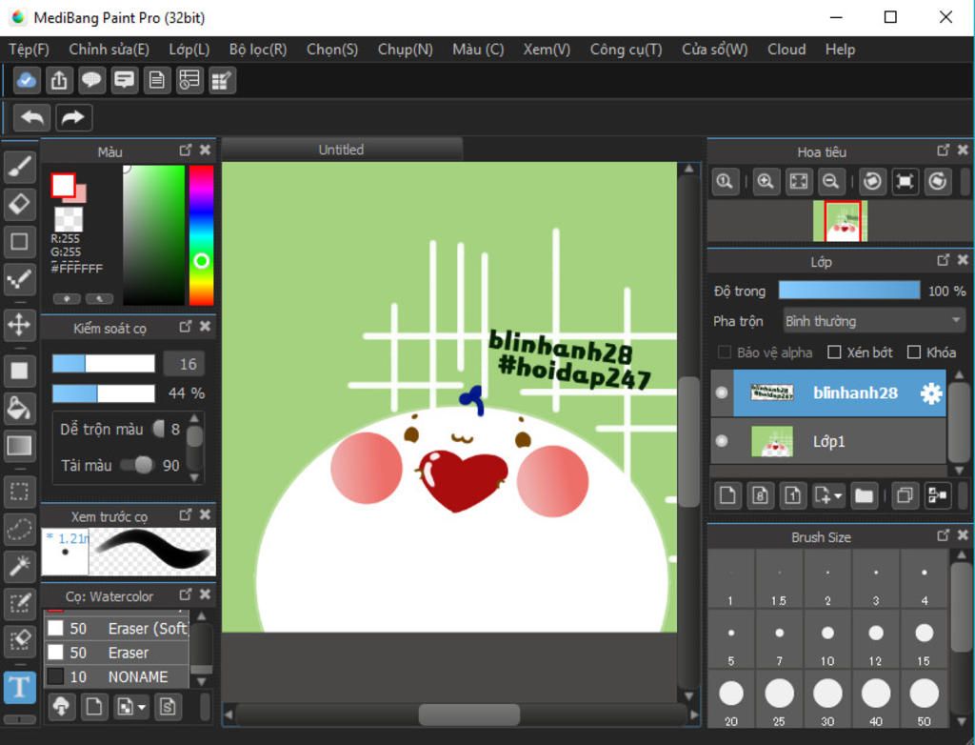The width and height of the screenshot is (975, 745).
Task: Undock the Lớp panel
Action: 943,259
